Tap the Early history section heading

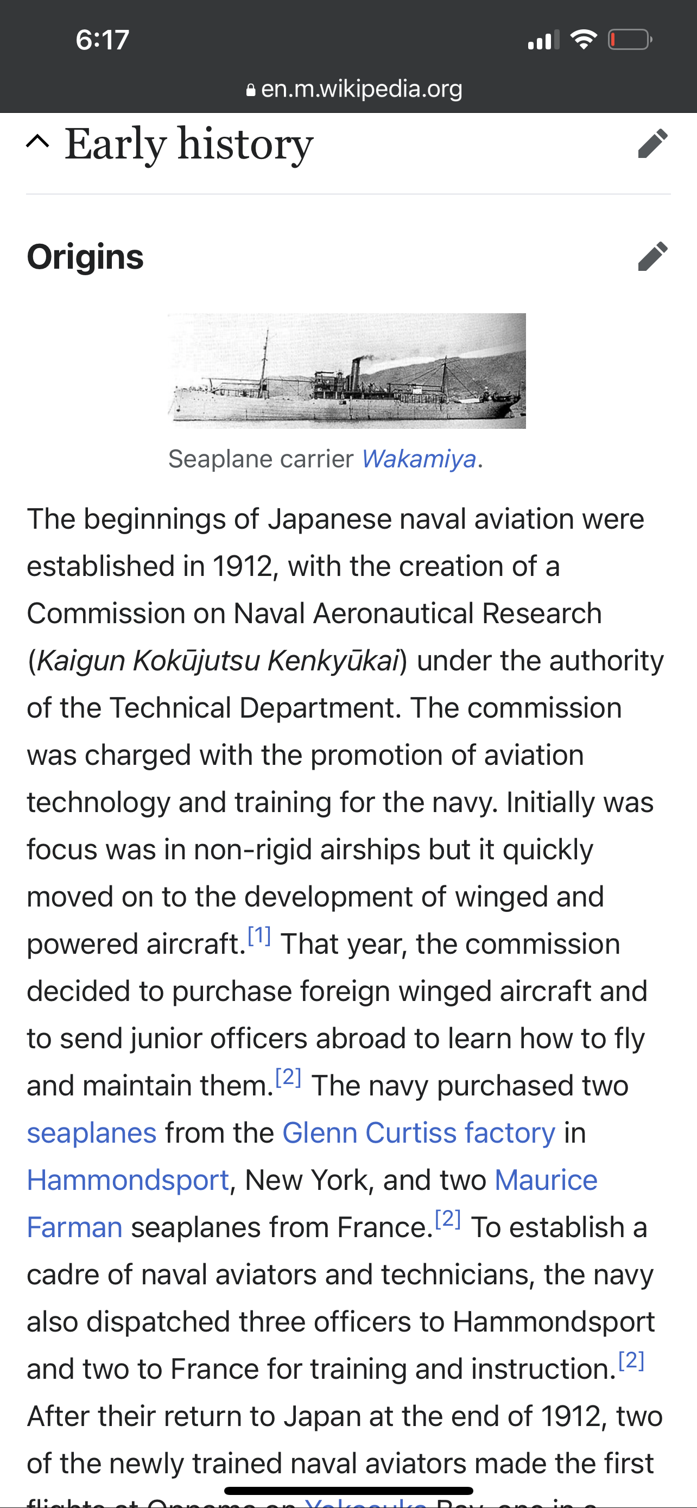pyautogui.click(x=189, y=143)
